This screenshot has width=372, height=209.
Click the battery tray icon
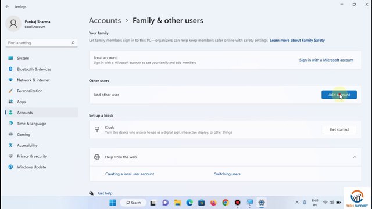[338, 203]
